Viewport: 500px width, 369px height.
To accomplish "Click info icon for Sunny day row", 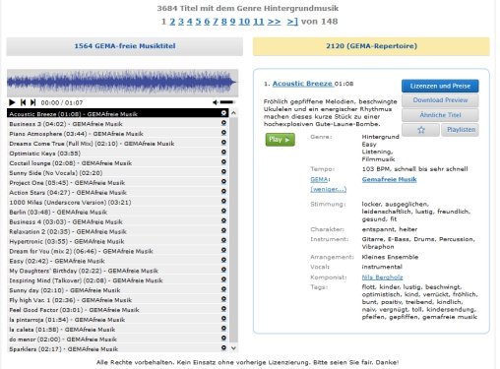I will (x=223, y=289).
